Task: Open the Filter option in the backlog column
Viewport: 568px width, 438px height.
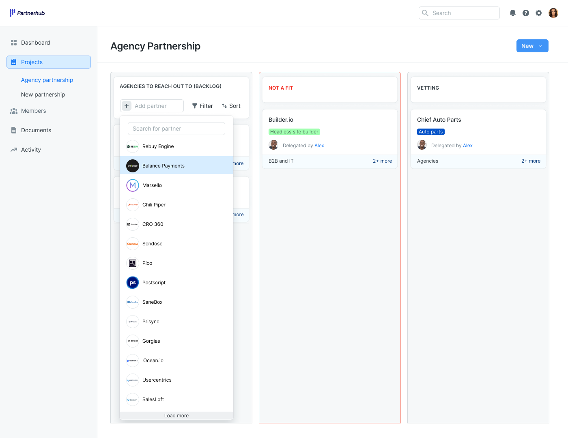Action: click(x=202, y=106)
